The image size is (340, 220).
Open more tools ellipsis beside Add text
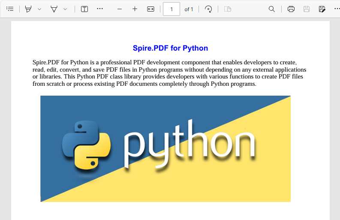pyautogui.click(x=100, y=9)
